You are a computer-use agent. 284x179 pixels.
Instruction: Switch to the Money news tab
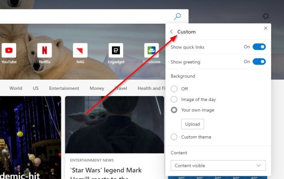point(97,88)
